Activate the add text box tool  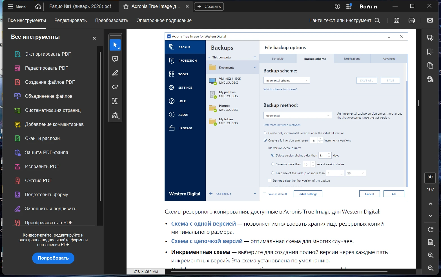(115, 101)
